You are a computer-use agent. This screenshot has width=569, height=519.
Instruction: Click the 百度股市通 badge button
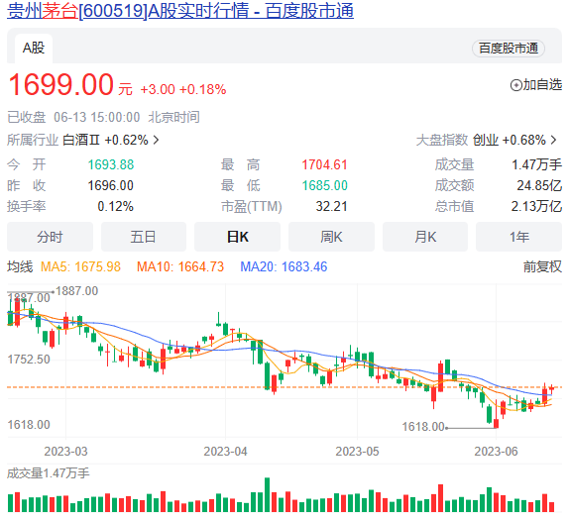click(508, 49)
